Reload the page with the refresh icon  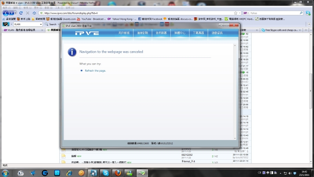coord(21,13)
